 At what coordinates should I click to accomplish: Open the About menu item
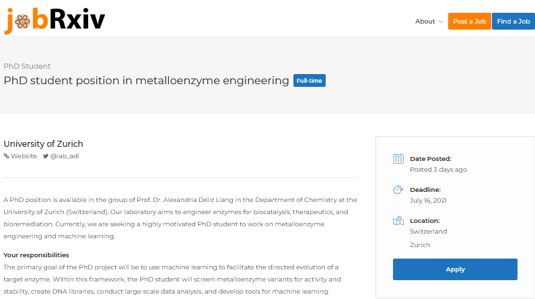pos(425,21)
